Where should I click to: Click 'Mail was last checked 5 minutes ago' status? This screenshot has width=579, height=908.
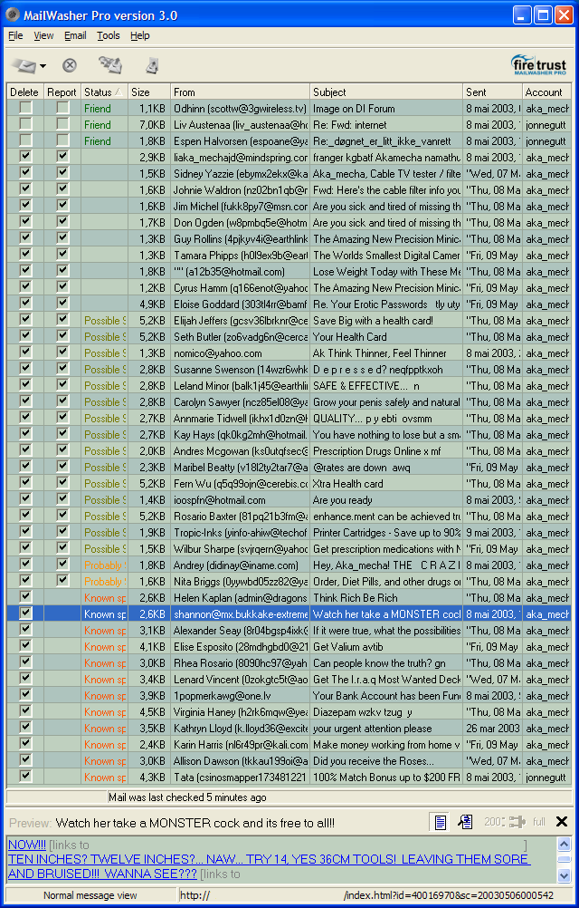pyautogui.click(x=187, y=797)
